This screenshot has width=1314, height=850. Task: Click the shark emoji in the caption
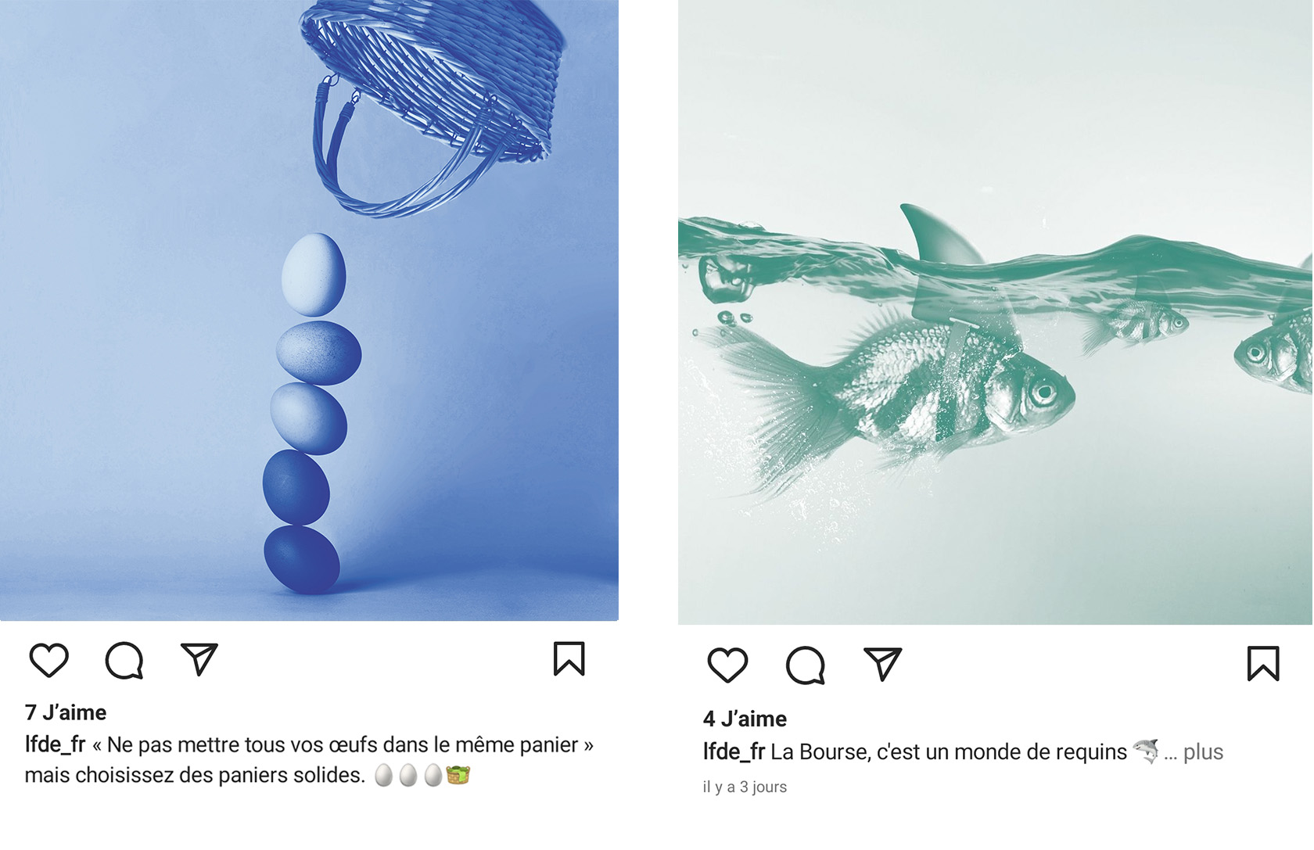1146,751
